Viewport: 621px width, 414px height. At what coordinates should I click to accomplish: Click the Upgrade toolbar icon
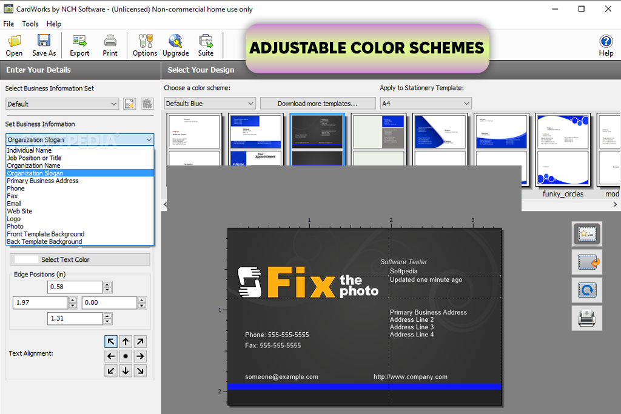point(175,45)
